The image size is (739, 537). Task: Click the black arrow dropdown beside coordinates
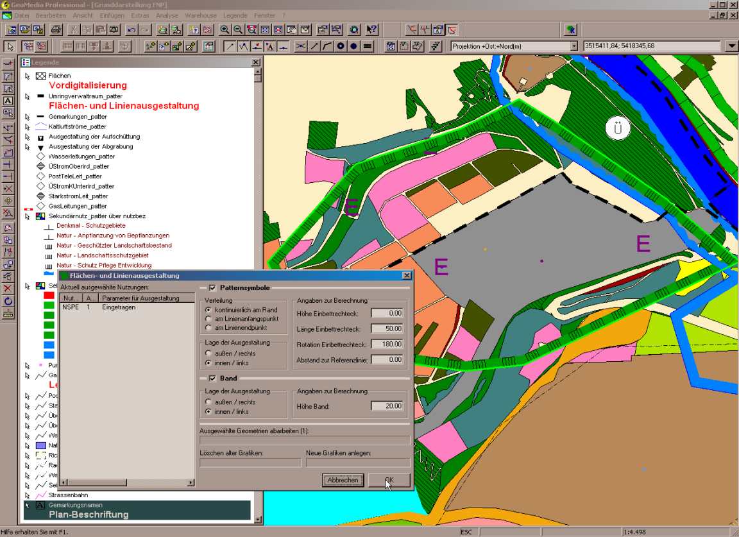[x=731, y=46]
